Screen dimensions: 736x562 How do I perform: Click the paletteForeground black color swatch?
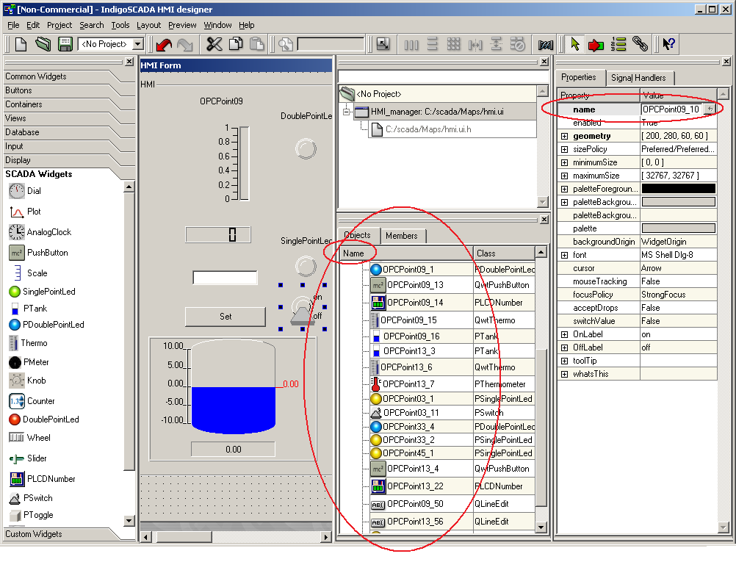point(678,189)
